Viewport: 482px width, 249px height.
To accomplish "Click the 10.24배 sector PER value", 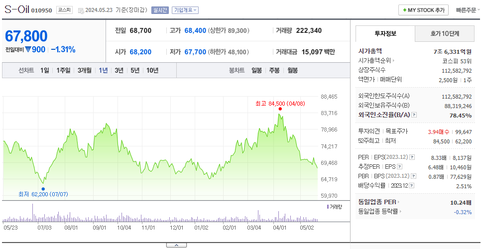I will coord(461,203).
